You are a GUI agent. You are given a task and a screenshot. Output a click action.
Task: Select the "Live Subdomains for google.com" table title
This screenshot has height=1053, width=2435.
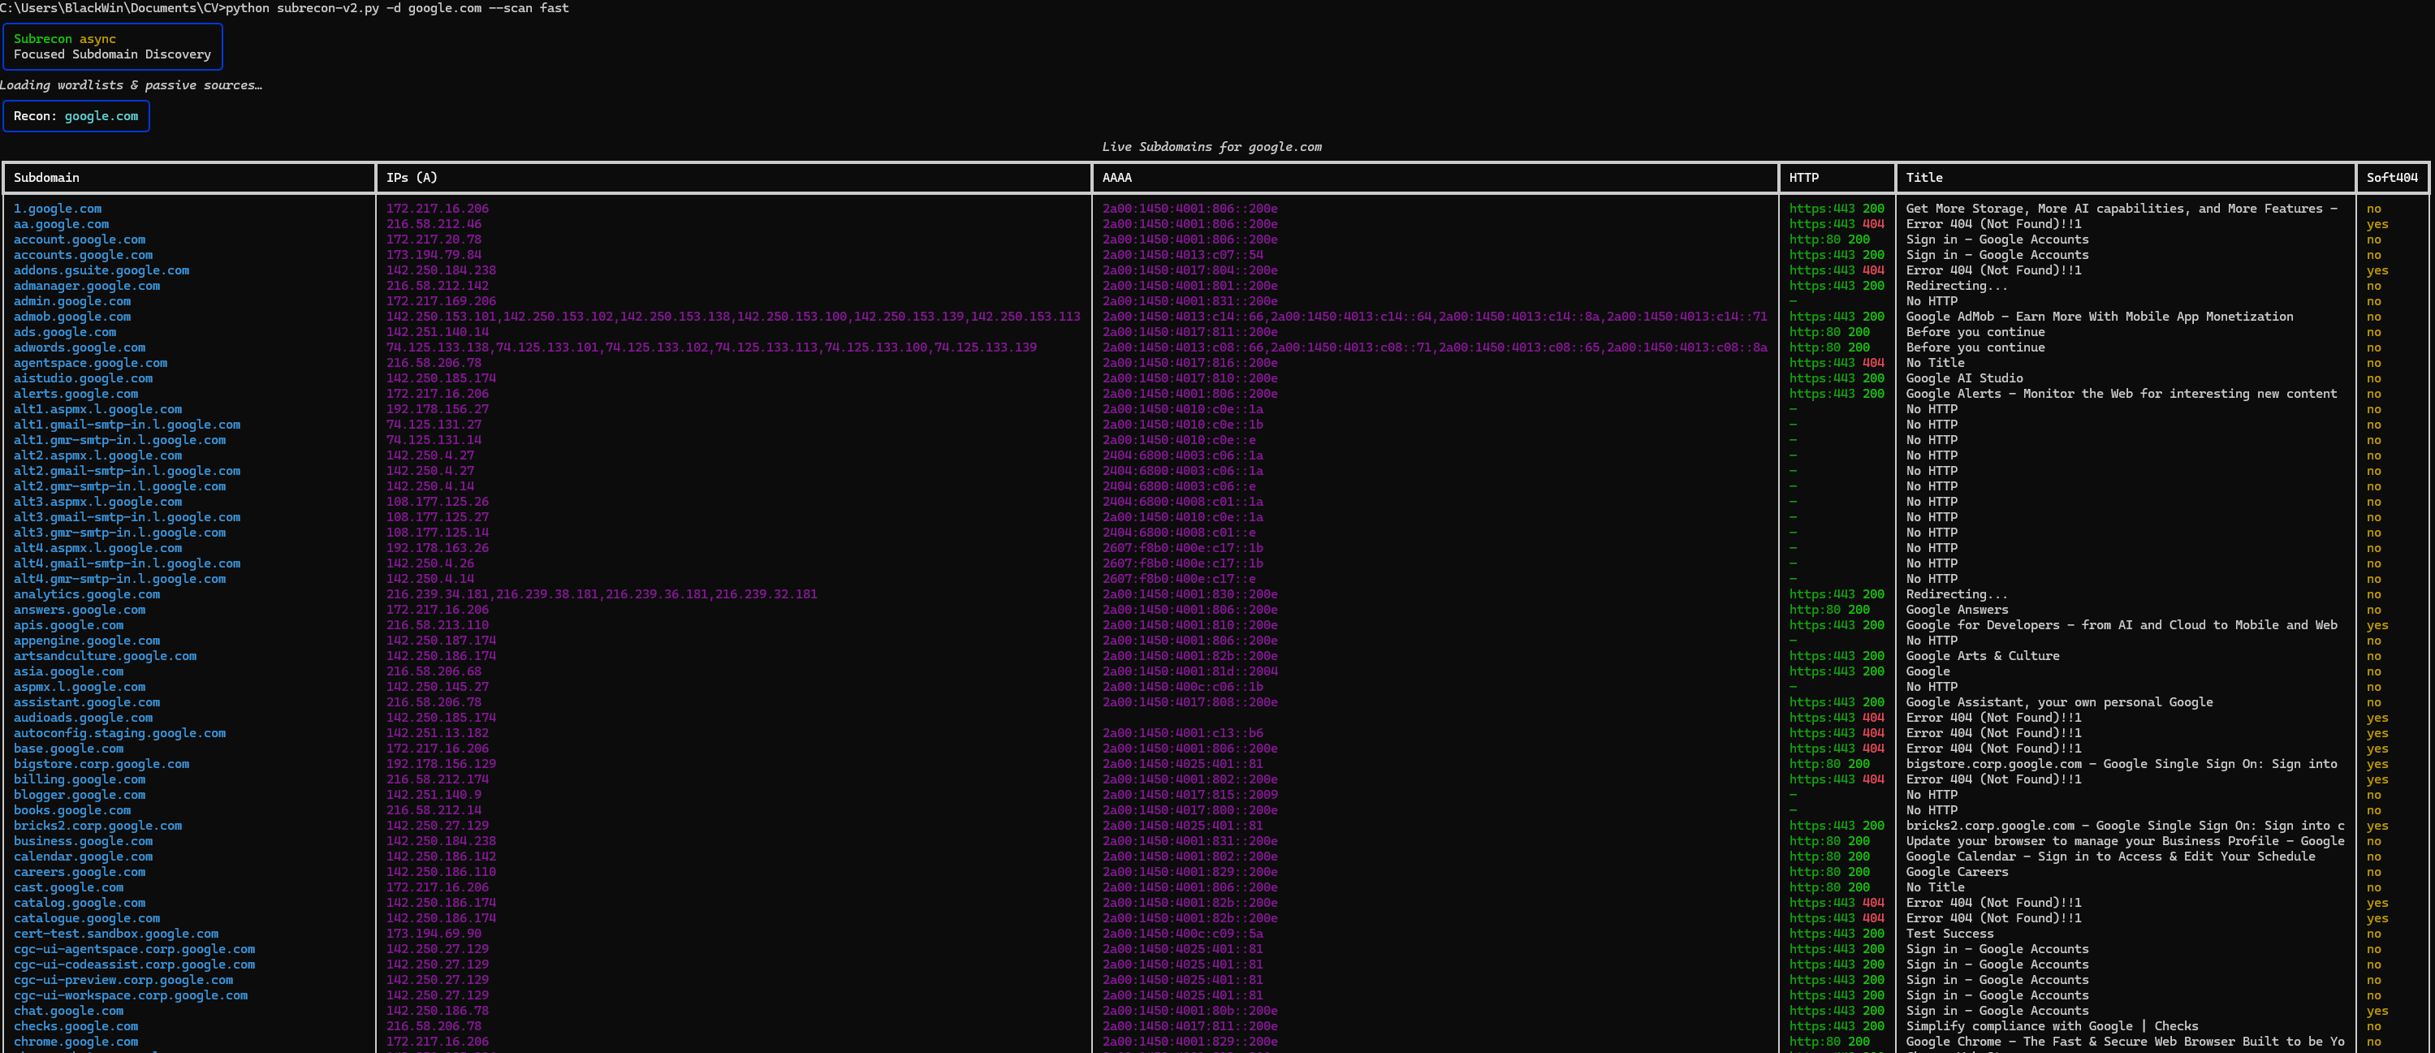[x=1212, y=146]
